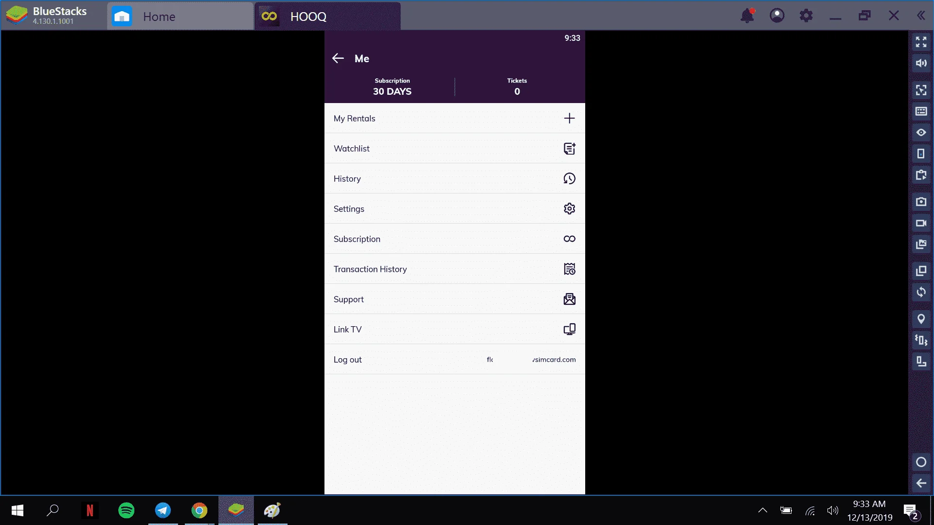Open system volume tray icon
Viewport: 934px width, 525px height.
point(833,510)
